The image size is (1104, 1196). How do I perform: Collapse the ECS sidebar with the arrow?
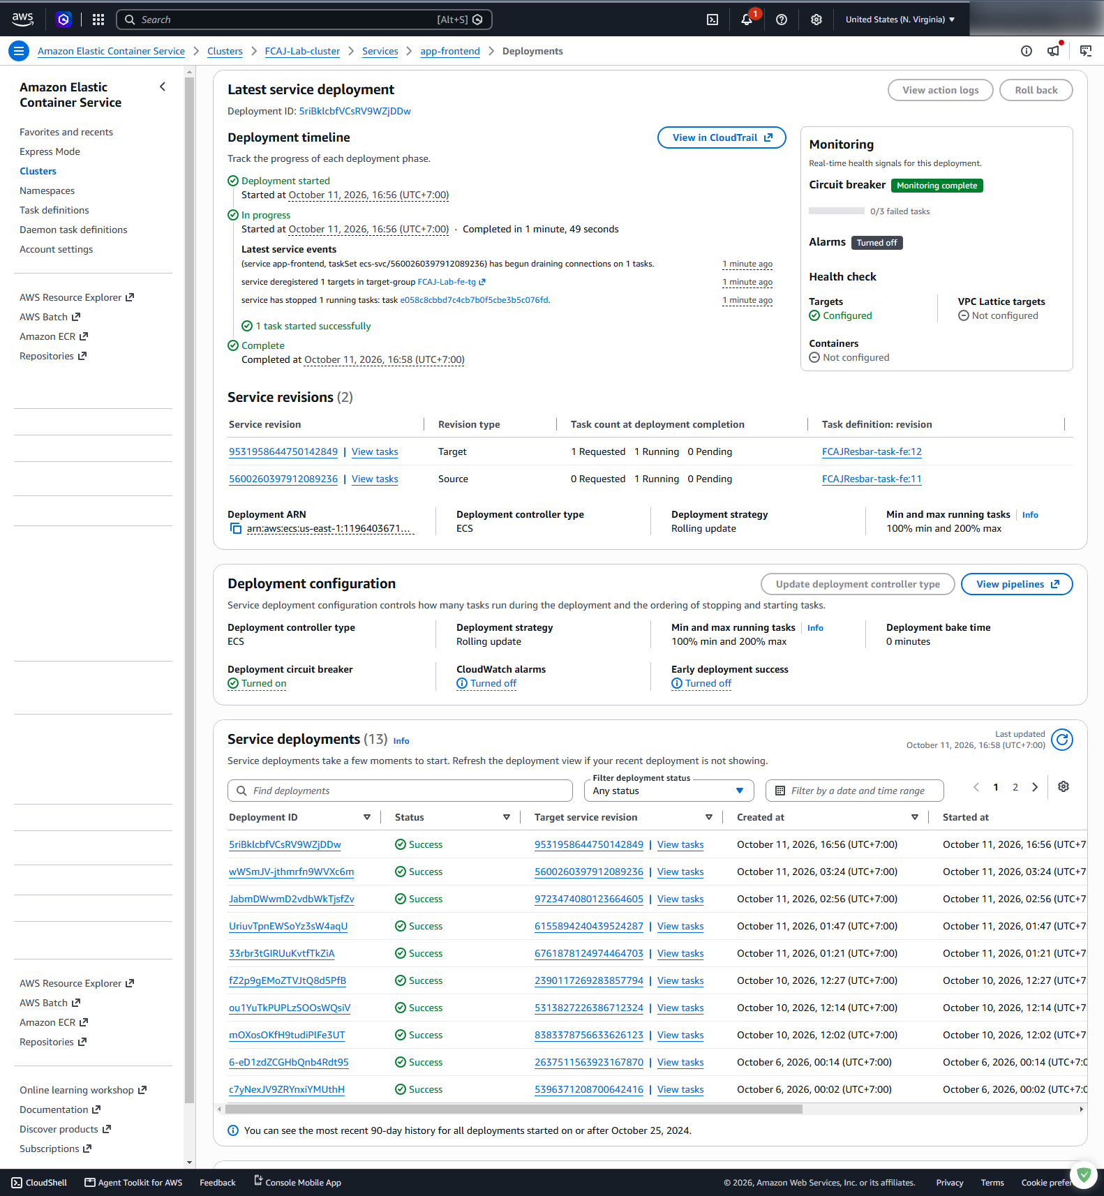click(x=163, y=87)
